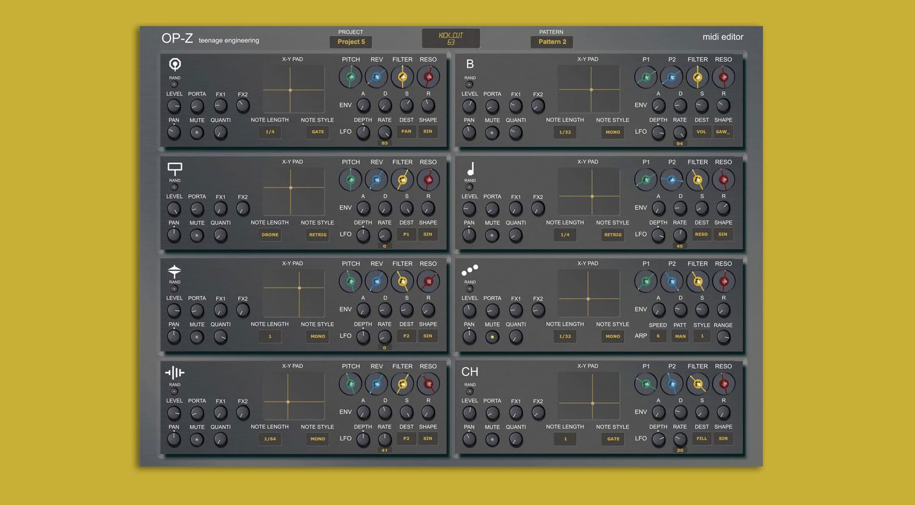Open bass track LFO shape SAW selector
This screenshot has height=505, width=915.
[722, 131]
